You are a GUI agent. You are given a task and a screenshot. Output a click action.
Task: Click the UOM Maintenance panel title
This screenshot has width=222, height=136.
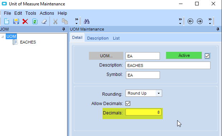click(87, 29)
